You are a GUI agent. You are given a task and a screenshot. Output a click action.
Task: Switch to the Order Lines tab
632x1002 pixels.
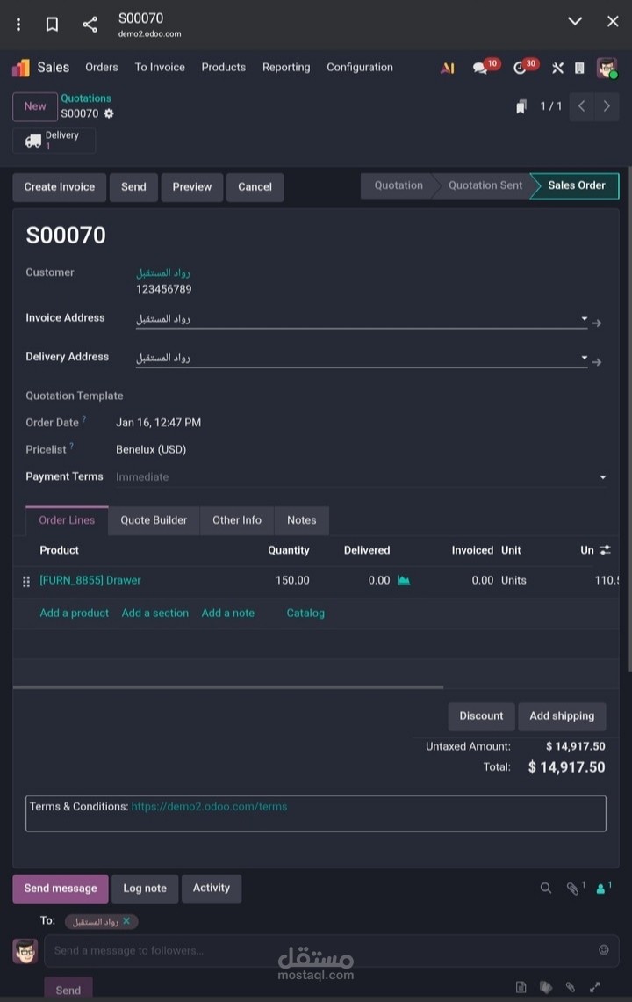pyautogui.click(x=67, y=520)
